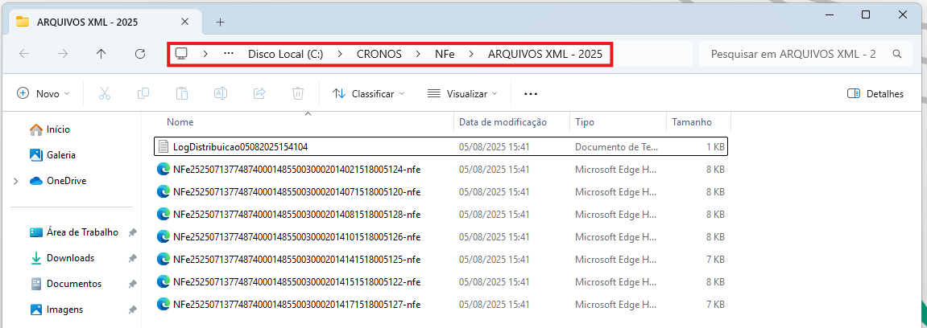This screenshot has height=328, width=927.
Task: Open the See more toolbar ellipsis
Action: tap(531, 93)
